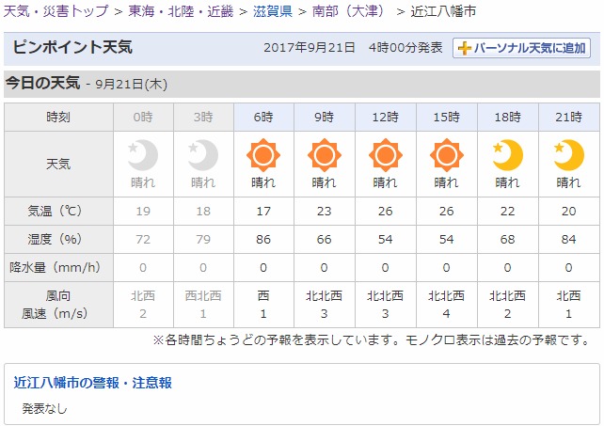This screenshot has width=604, height=426.
Task: Click temperature value 23 at 9時
Action: click(325, 211)
